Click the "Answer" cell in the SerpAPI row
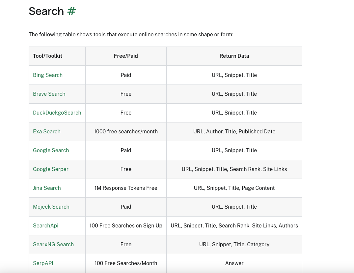The height and width of the screenshot is (273, 354). coord(234,263)
